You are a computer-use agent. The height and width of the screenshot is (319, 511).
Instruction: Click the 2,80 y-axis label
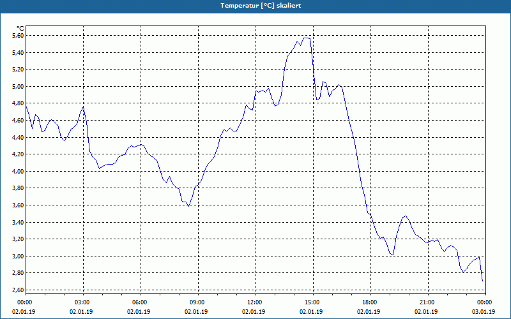[x=18, y=273]
